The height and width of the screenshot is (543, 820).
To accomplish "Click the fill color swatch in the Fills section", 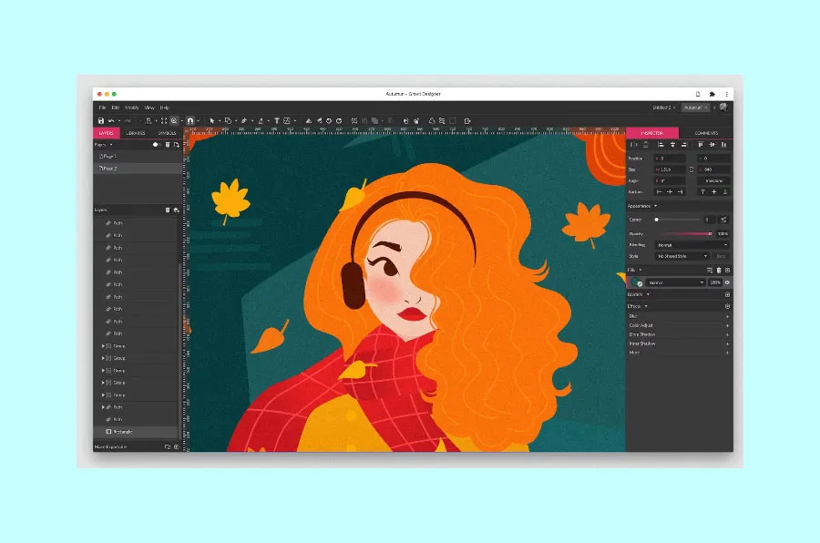I will click(x=635, y=282).
